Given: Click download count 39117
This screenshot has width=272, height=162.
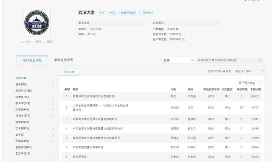Looking at the screenshot, I should pos(255,119).
